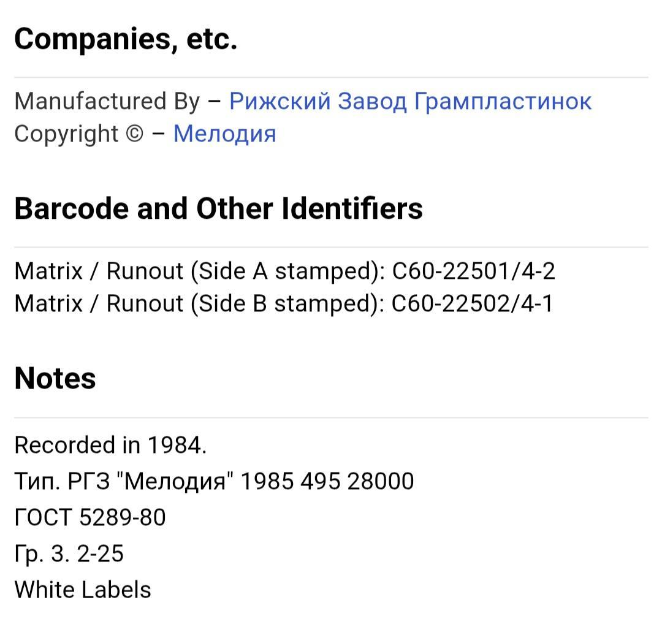The height and width of the screenshot is (627, 662).
Task: Click the word 'Copyright' in Companies section
Action: click(66, 134)
